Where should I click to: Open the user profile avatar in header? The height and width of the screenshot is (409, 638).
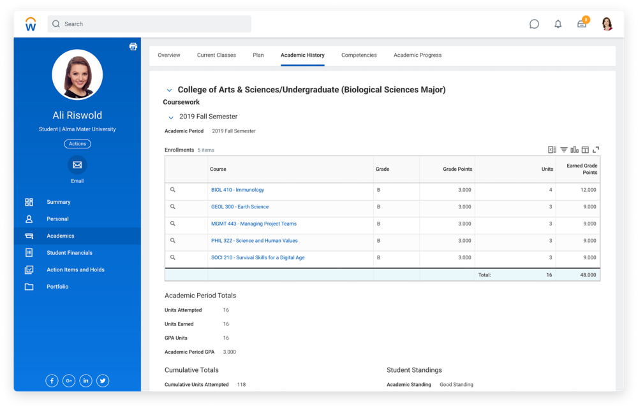(x=606, y=24)
